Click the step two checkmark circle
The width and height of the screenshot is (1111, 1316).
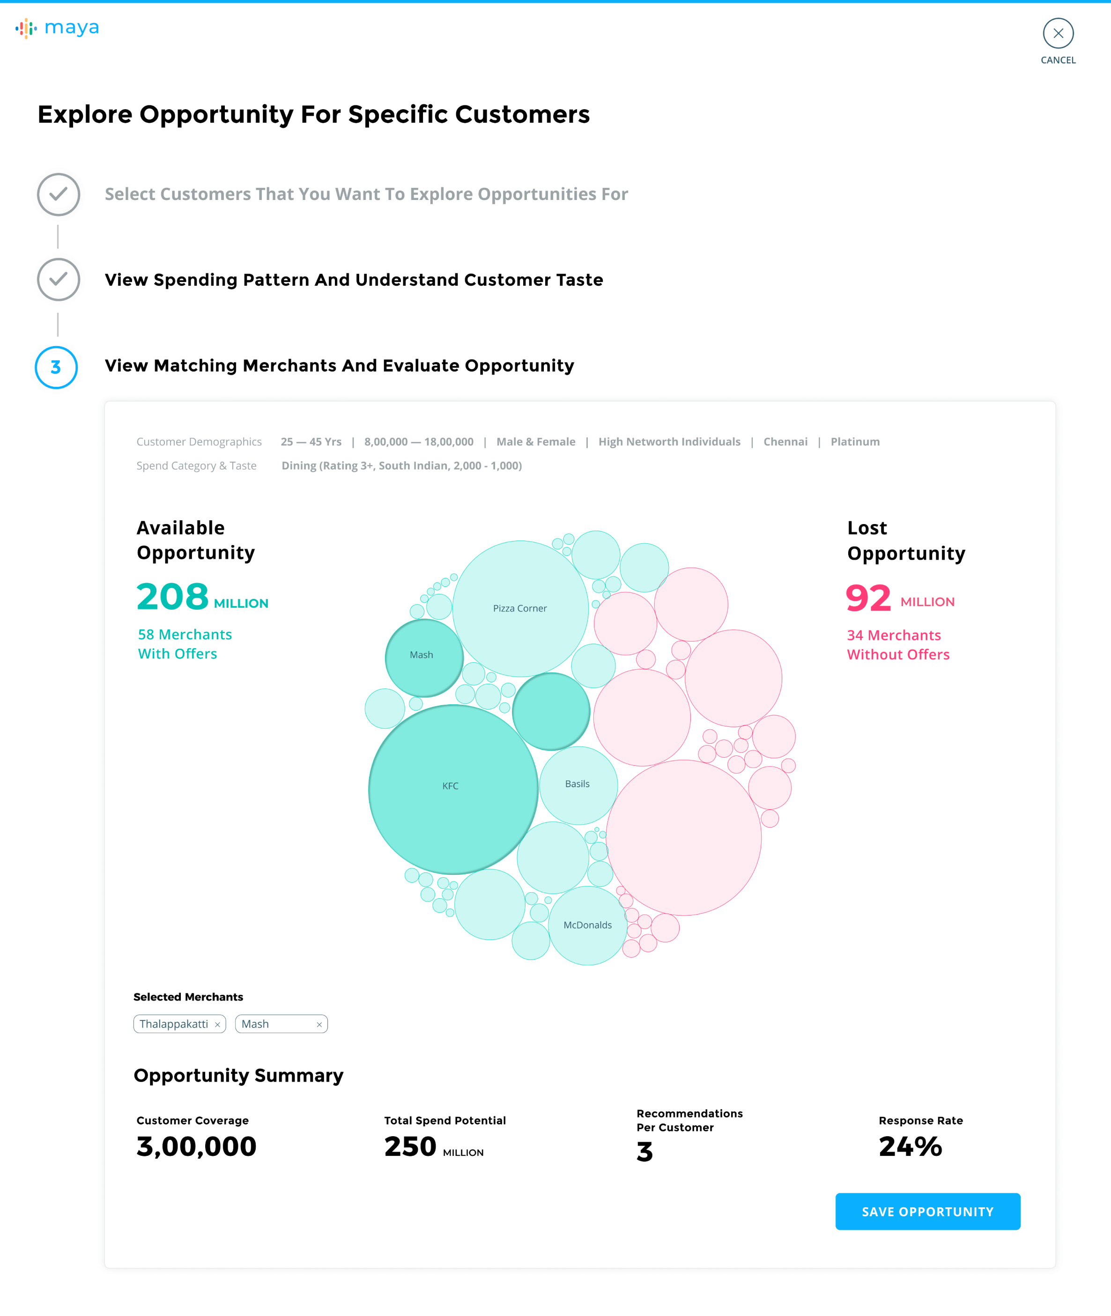click(x=58, y=280)
